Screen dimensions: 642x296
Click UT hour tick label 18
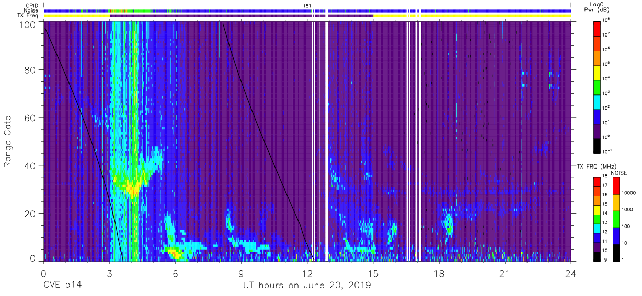[x=439, y=274]
